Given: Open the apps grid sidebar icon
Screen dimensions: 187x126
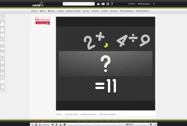Looking at the screenshot, I should click(3, 43).
